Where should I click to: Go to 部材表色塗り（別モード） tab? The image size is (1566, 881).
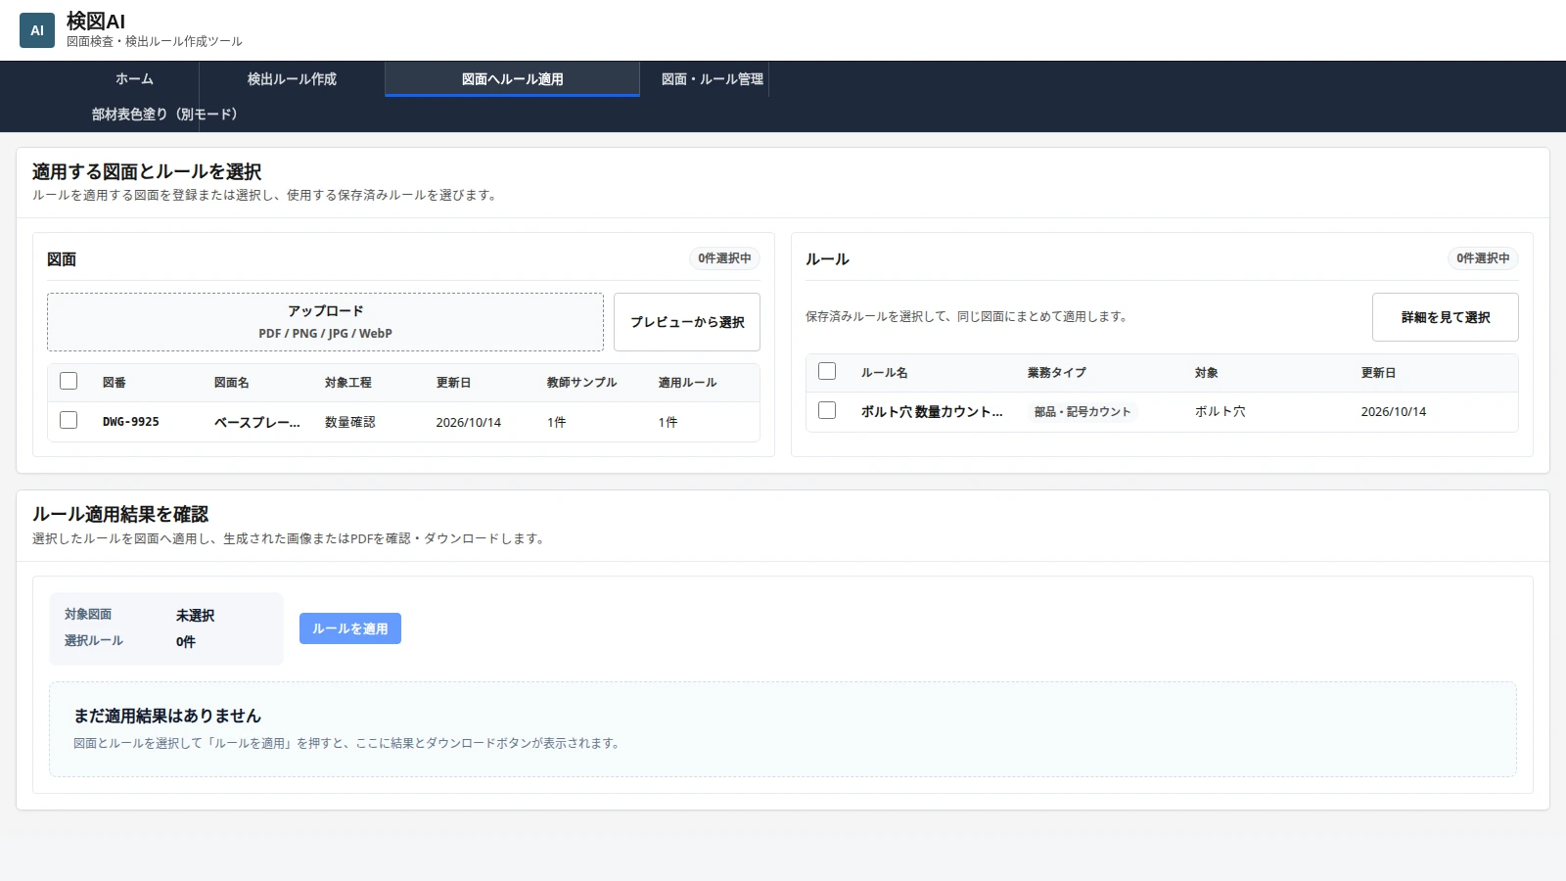(164, 115)
